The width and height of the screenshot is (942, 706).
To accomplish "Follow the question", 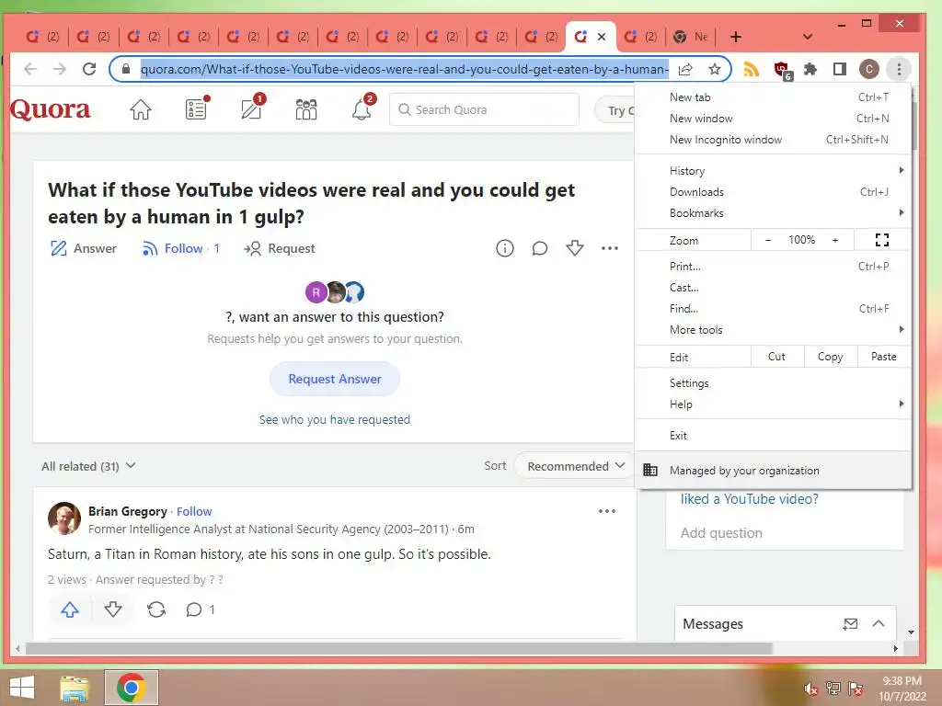I will [x=181, y=248].
